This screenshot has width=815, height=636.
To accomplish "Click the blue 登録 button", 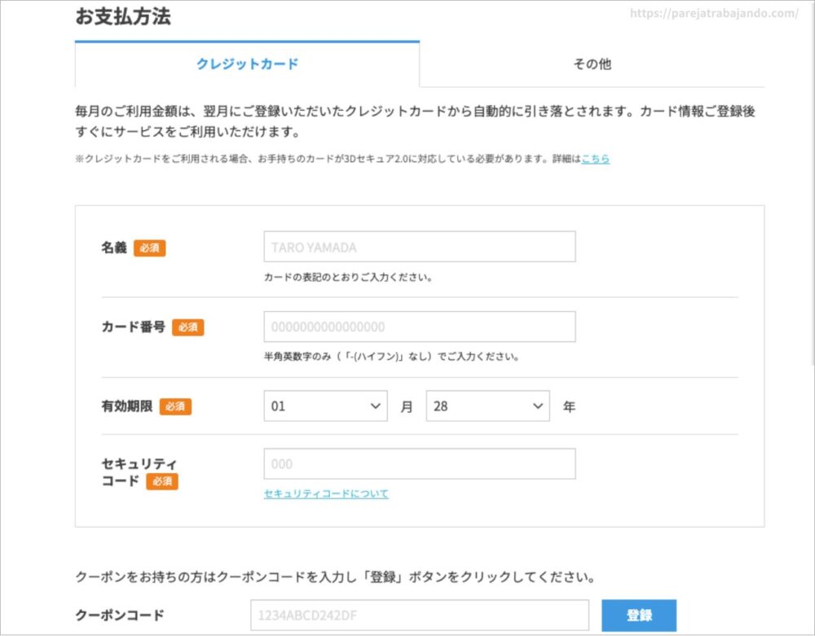I will point(639,615).
